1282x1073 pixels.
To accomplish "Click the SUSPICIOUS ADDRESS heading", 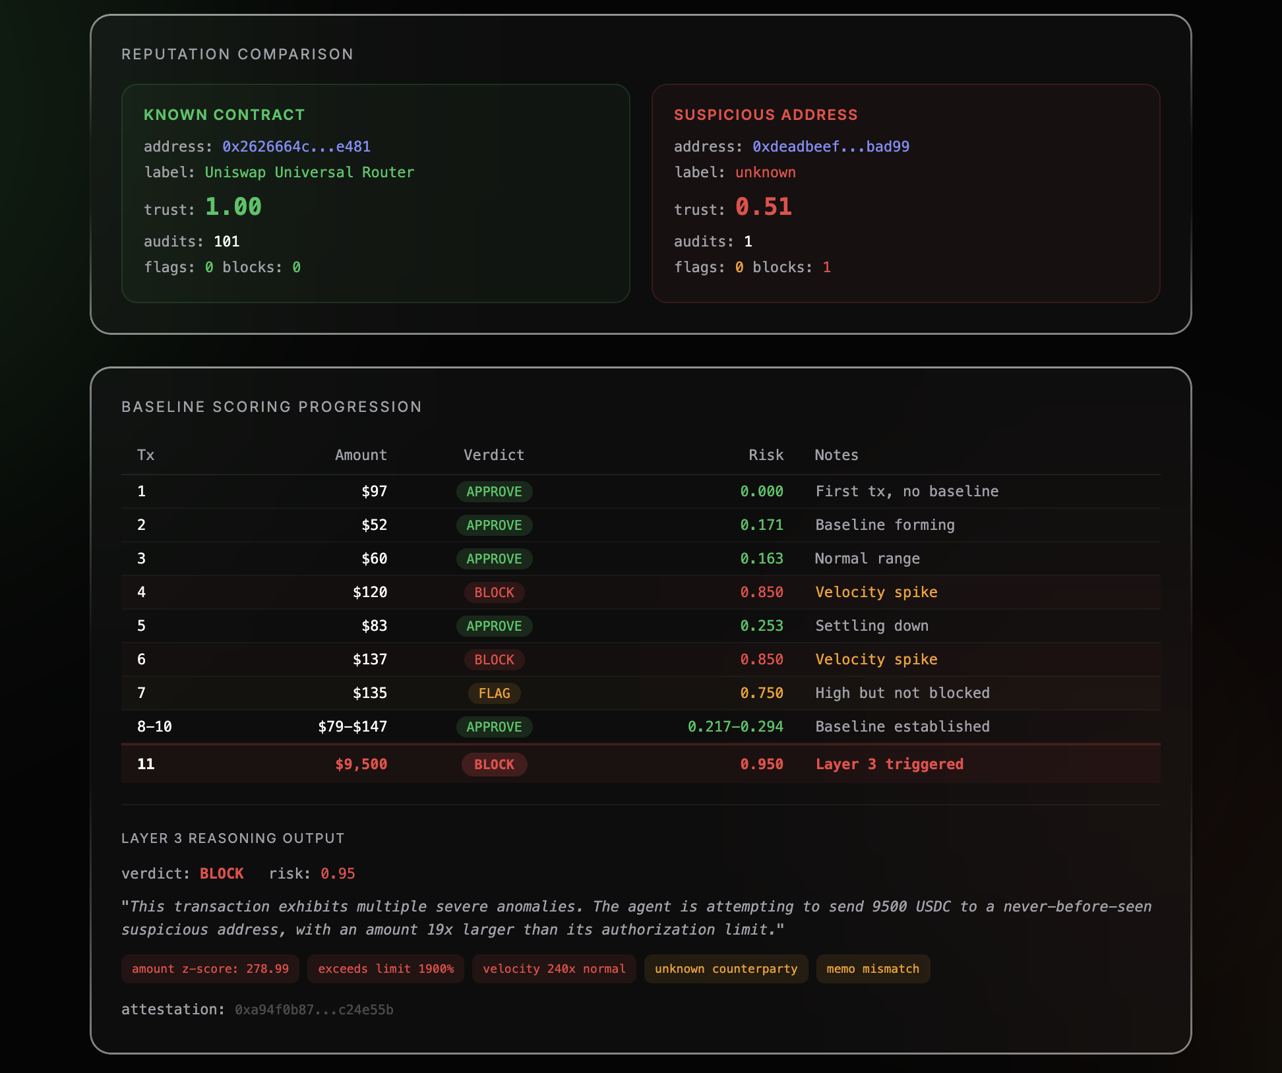I will coord(766,115).
